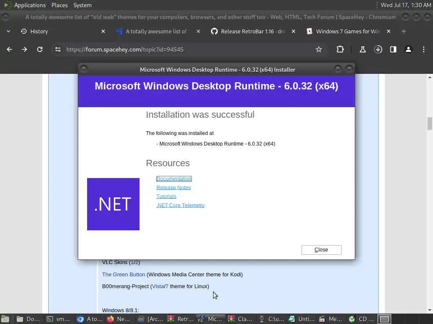Open the Release Notes link
Viewport: 433px width, 324px height.
173,188
